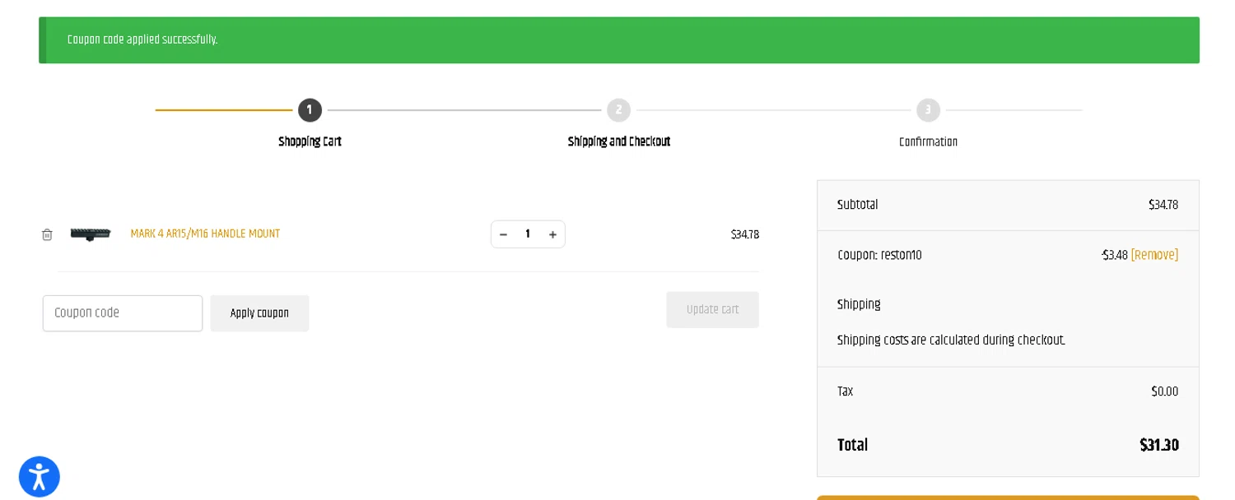Click the Tax label in the totals box
The height and width of the screenshot is (500, 1235).
845,391
